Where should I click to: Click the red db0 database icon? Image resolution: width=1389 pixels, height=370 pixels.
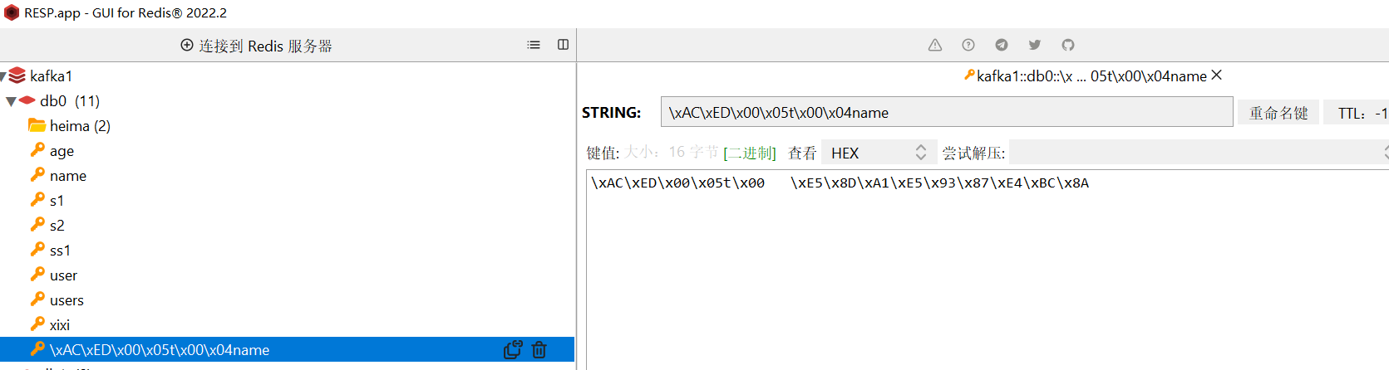pyautogui.click(x=27, y=100)
